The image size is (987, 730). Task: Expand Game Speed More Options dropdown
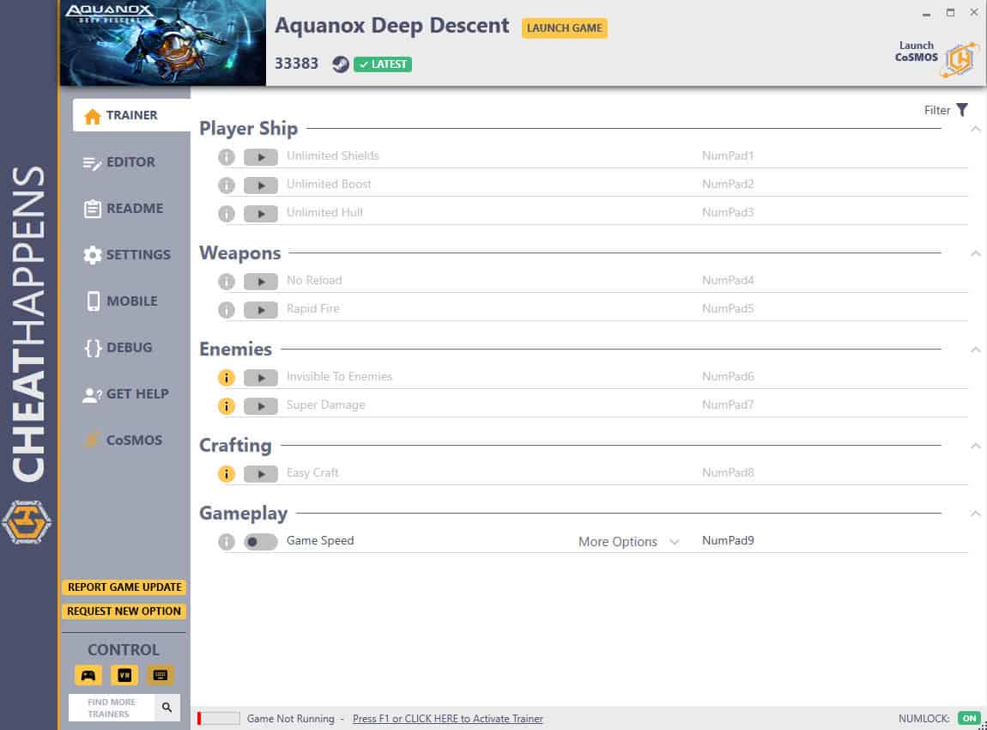[629, 542]
